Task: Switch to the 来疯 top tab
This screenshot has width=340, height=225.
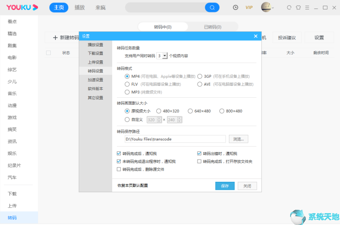Action: [100, 8]
